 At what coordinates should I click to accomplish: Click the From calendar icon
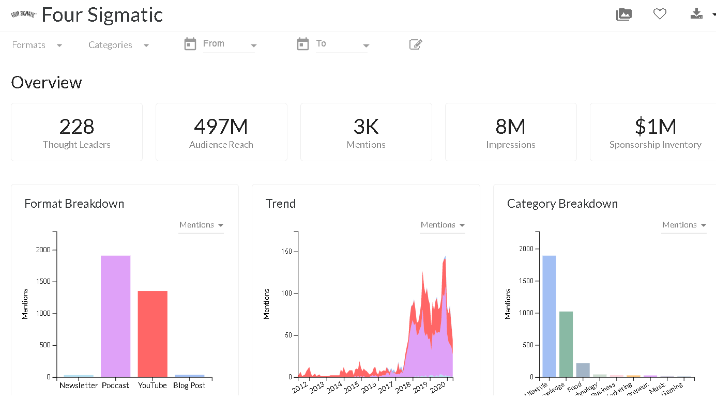click(x=190, y=44)
